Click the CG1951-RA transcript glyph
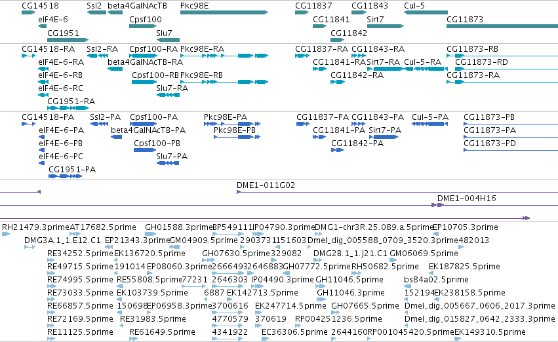 pyautogui.click(x=68, y=108)
